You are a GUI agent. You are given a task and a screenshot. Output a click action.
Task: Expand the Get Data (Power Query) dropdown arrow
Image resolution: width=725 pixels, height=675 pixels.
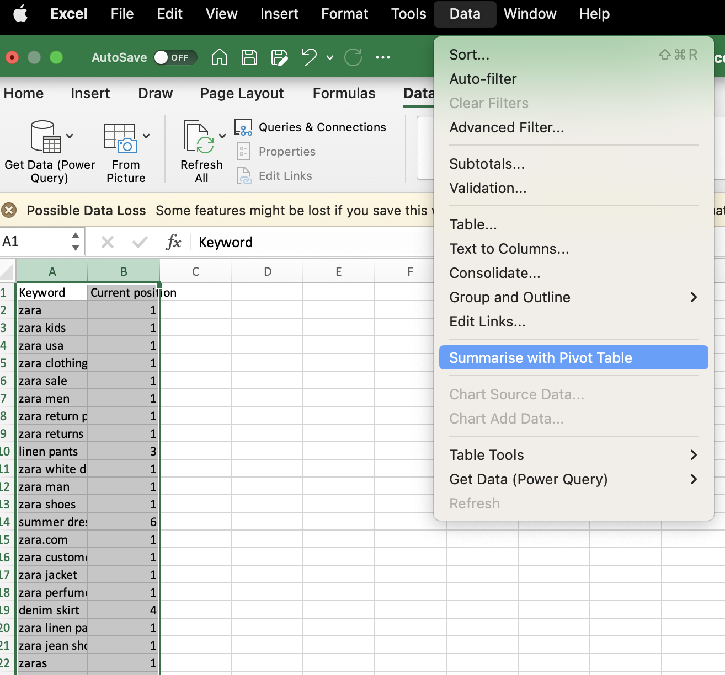[70, 136]
